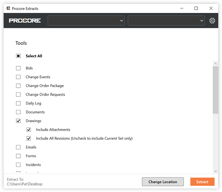Click the Extract To: label
This screenshot has width=222, height=192.
(x=15, y=179)
